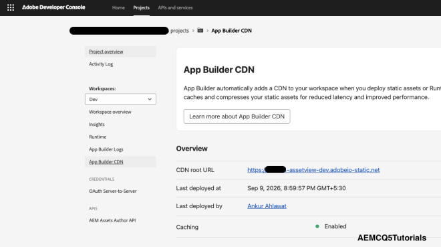The width and height of the screenshot is (441, 247).
Task: Click the Last deployed at timestamp value
Action: pos(297,188)
